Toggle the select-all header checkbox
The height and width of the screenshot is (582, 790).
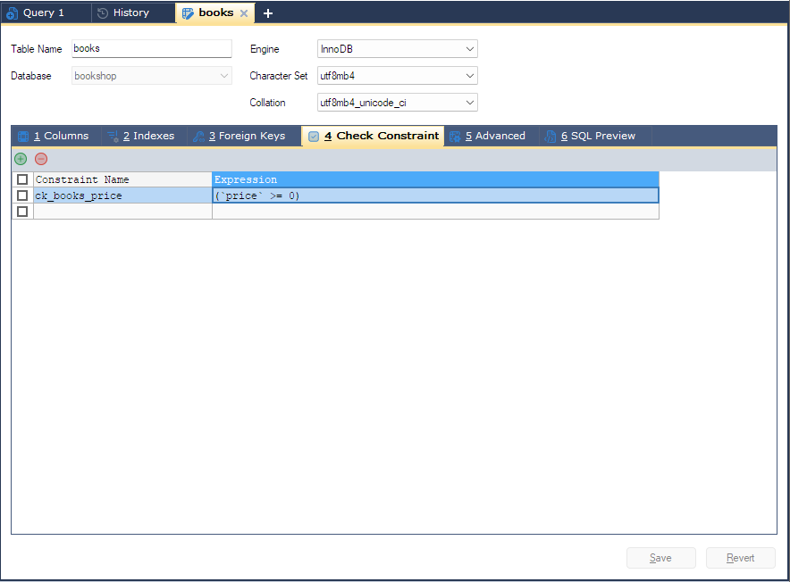pos(22,179)
